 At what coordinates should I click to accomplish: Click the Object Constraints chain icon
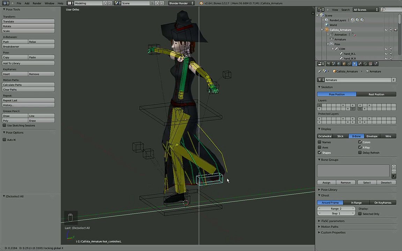click(349, 64)
